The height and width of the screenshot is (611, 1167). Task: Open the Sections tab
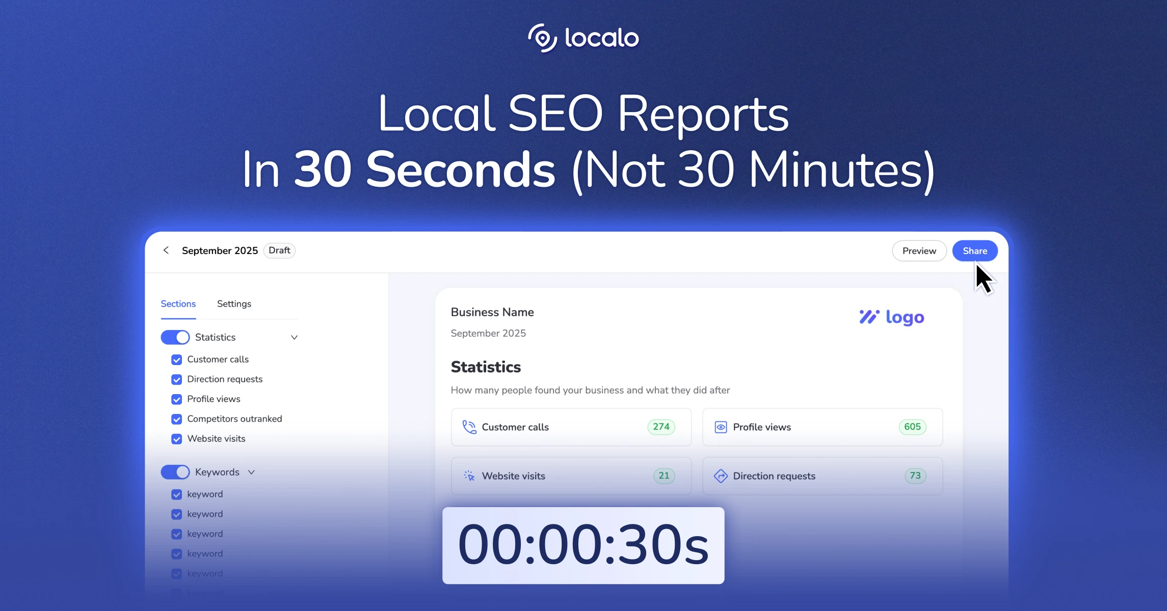(178, 303)
